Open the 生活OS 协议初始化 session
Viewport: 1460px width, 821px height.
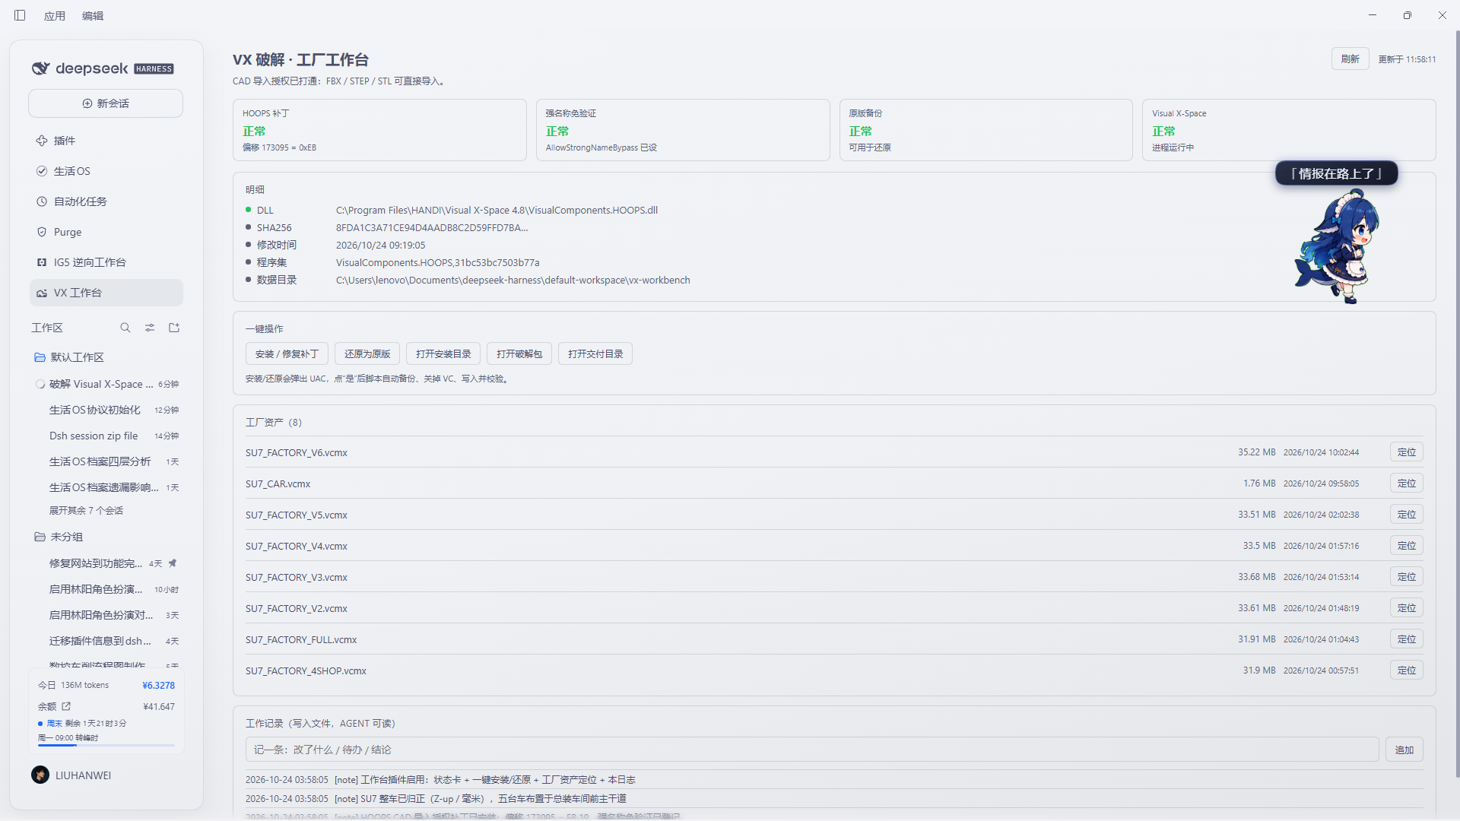(x=106, y=410)
